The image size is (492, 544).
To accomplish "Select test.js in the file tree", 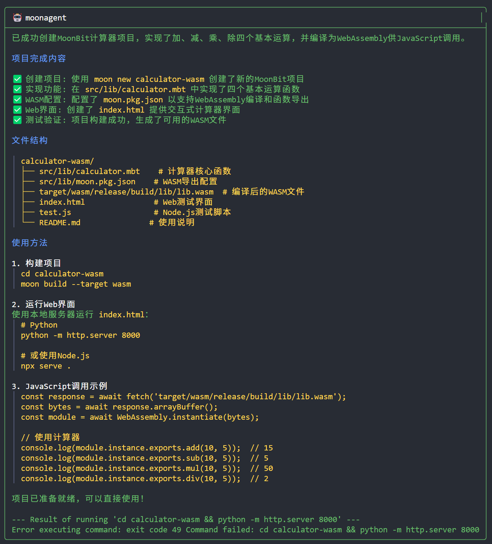I will pyautogui.click(x=55, y=213).
